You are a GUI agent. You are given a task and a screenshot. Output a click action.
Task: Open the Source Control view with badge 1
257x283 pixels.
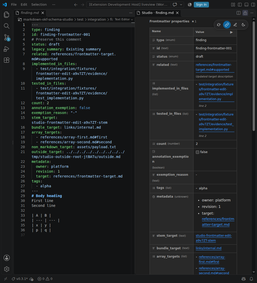[x=6, y=38]
